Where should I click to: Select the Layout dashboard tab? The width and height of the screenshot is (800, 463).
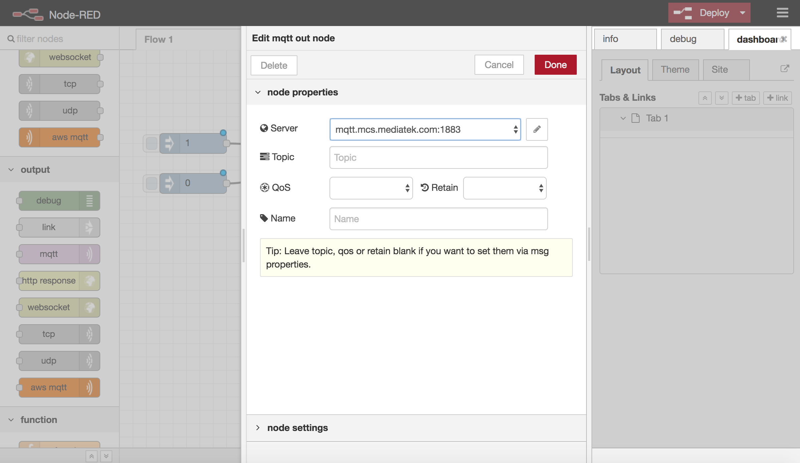pos(625,70)
